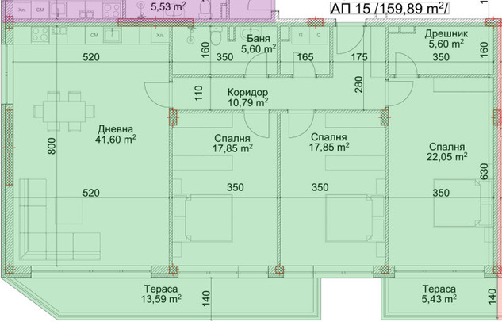Click the Коридор 10,79 m² label
The image size is (502, 322).
(x=245, y=95)
